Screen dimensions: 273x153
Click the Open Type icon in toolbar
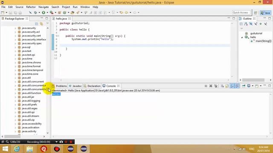click(x=73, y=12)
